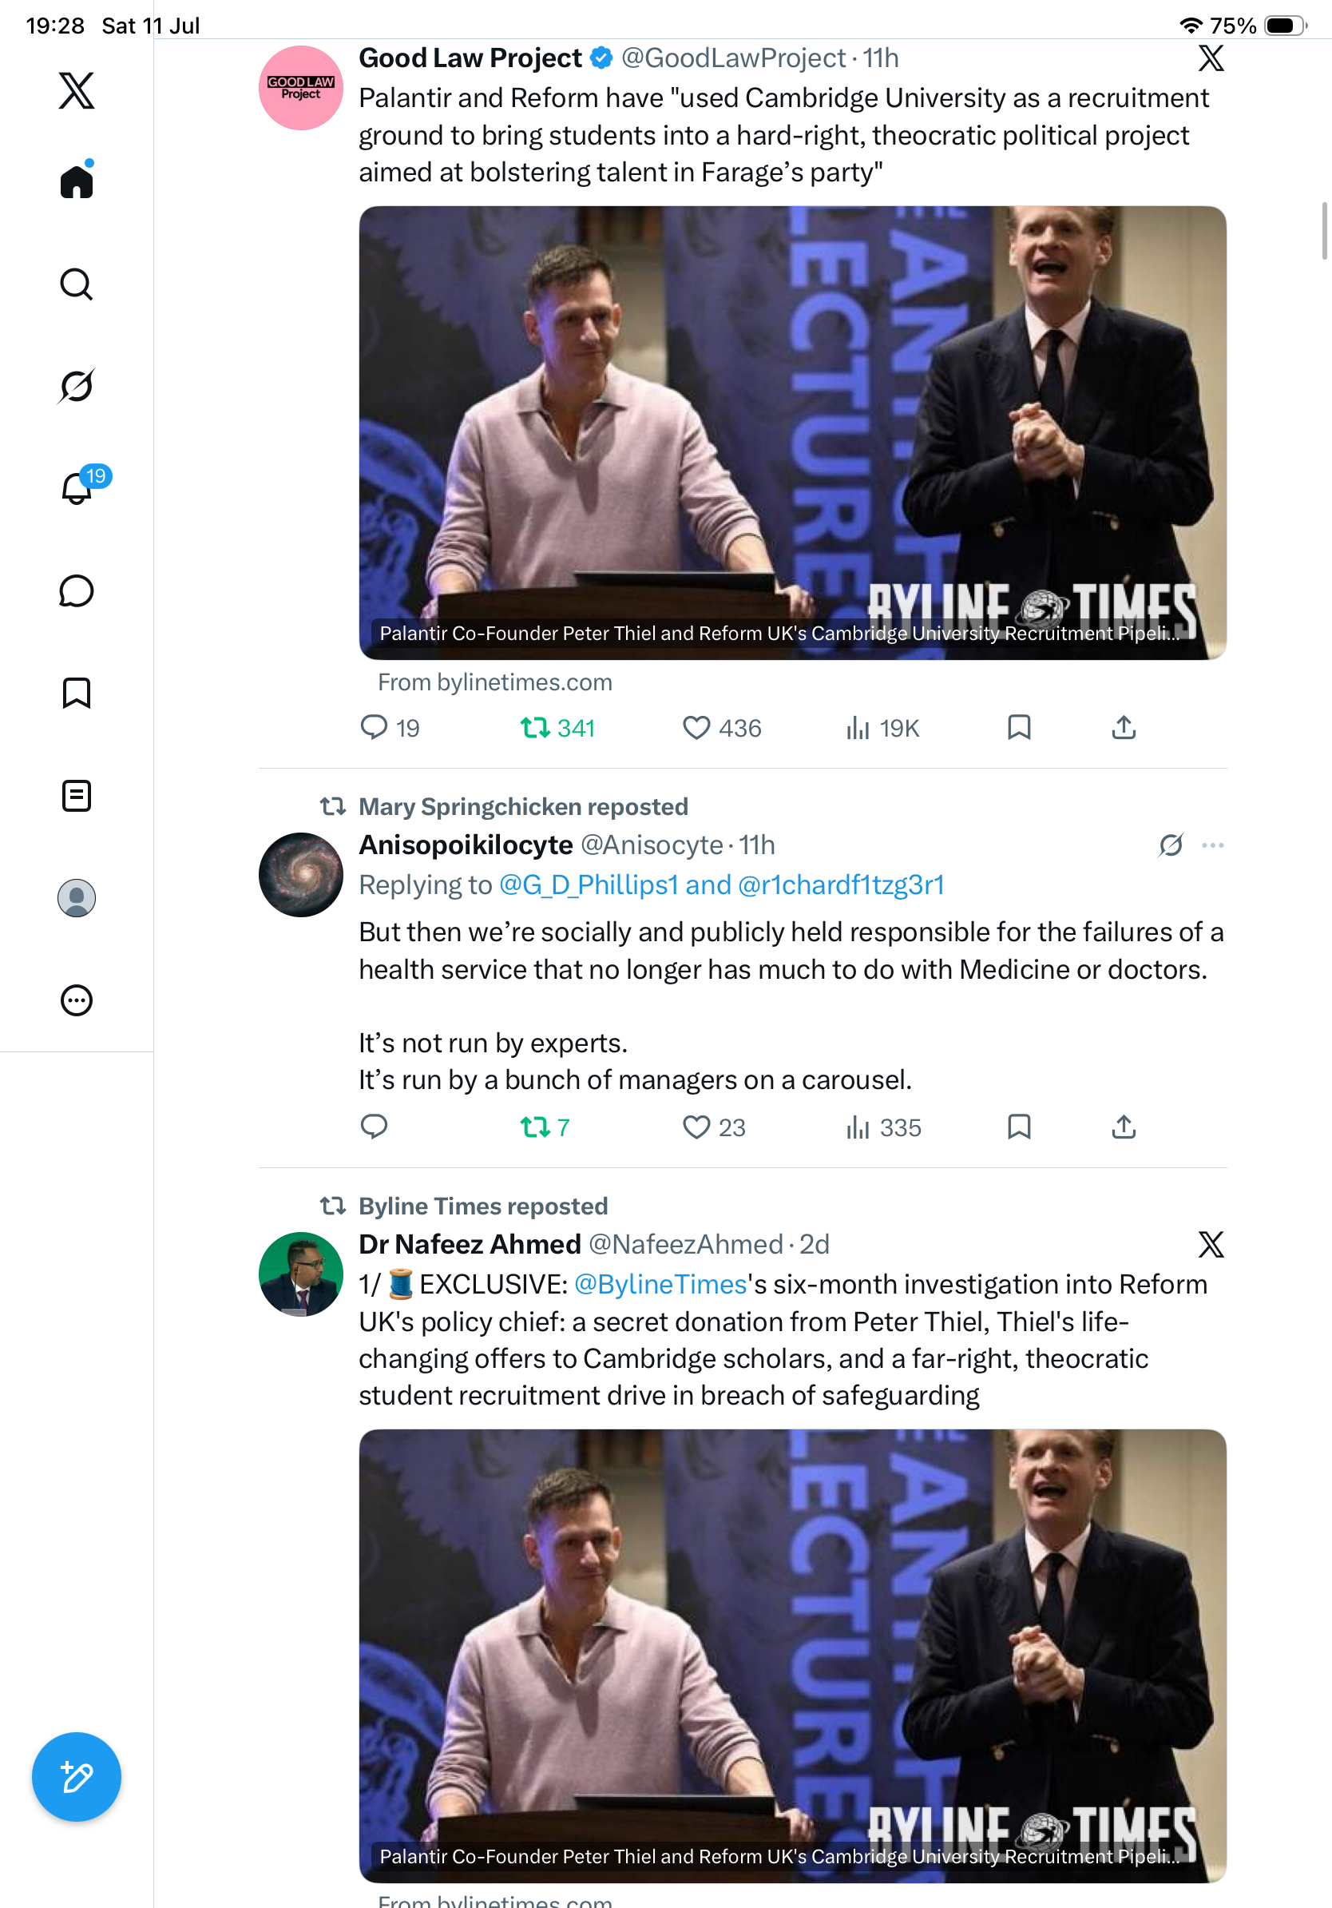This screenshot has width=1332, height=1908.
Task: Tap the compose new post button
Action: point(77,1777)
